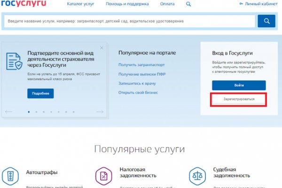Select the second banner carousel dot
Image resolution: width=282 pixels, height=188 pixels.
click(x=36, y=112)
